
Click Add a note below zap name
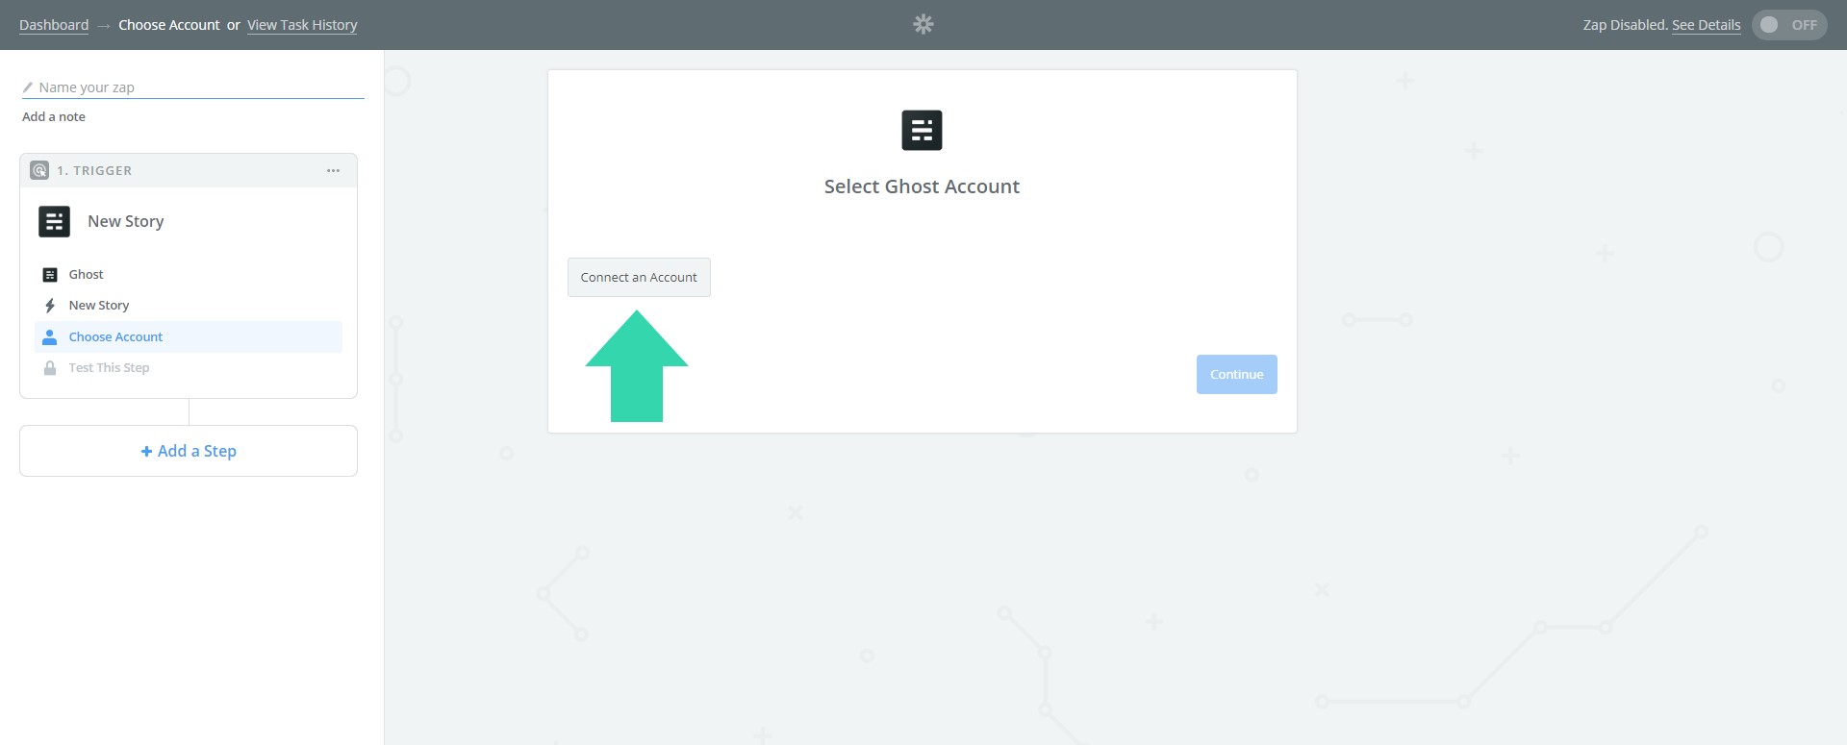pyautogui.click(x=54, y=117)
